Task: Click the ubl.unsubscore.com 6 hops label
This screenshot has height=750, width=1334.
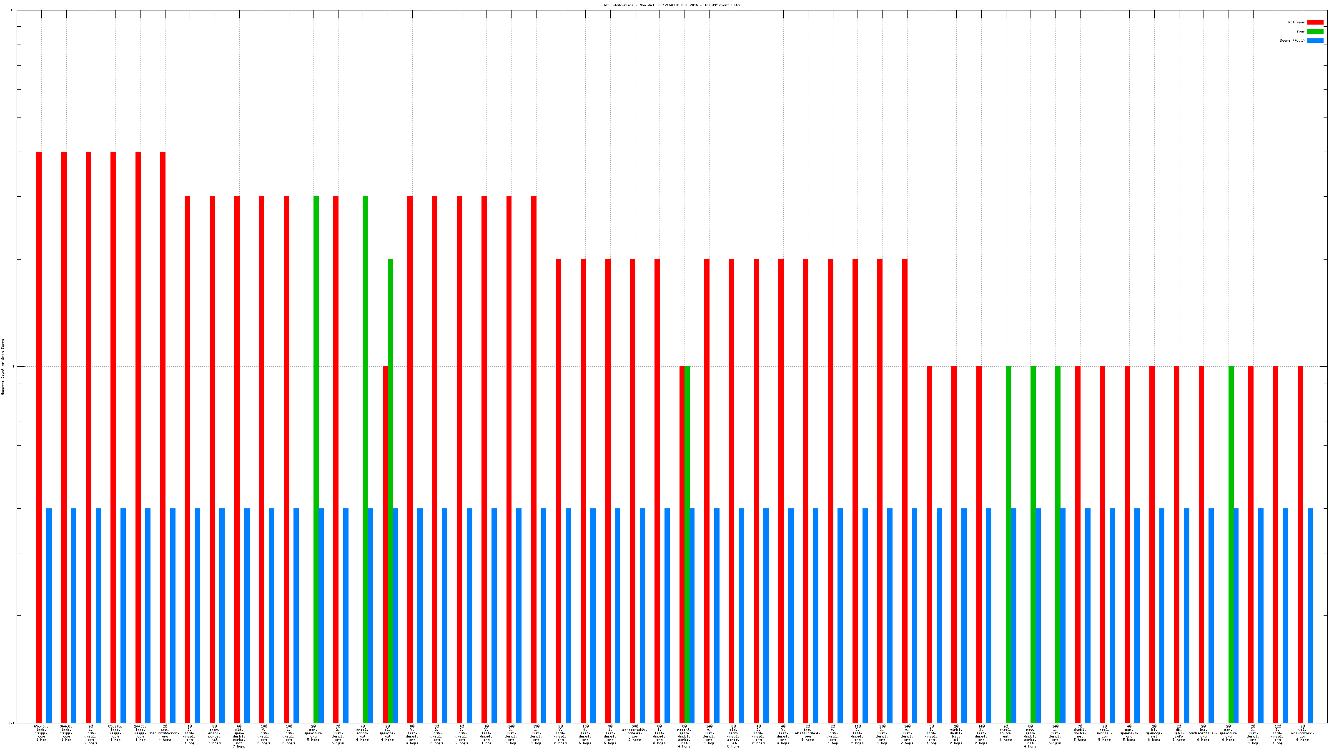Action: (x=1302, y=733)
